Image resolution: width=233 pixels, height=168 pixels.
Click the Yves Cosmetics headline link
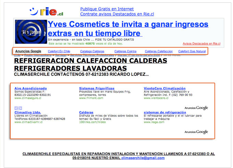128,28
